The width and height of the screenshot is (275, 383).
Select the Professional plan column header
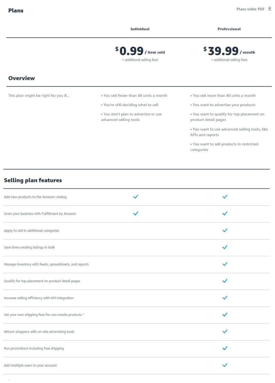coord(229,29)
